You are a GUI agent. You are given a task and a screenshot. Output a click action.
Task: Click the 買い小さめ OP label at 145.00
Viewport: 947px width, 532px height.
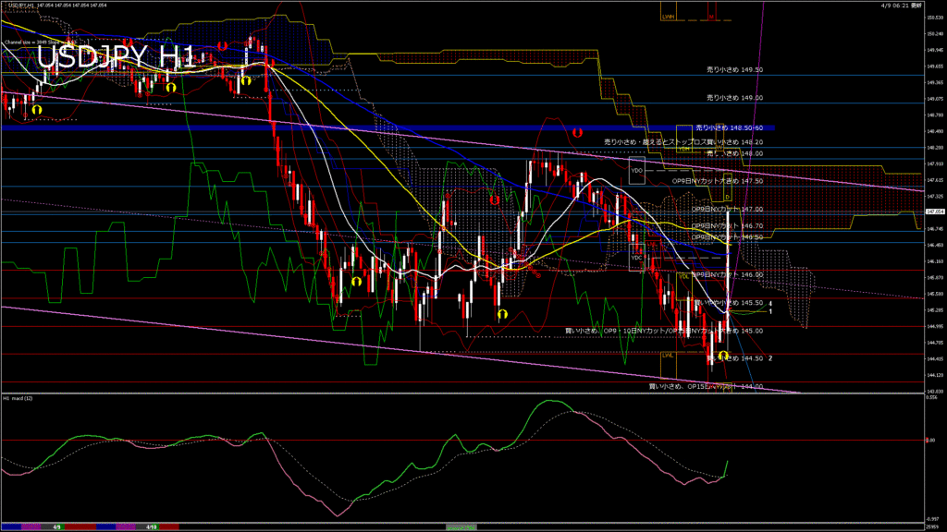(x=664, y=332)
